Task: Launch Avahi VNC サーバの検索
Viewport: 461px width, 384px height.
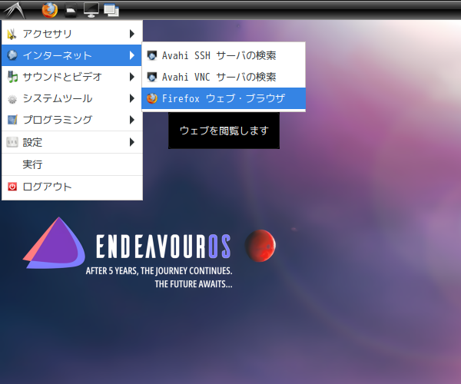Action: pyautogui.click(x=224, y=77)
